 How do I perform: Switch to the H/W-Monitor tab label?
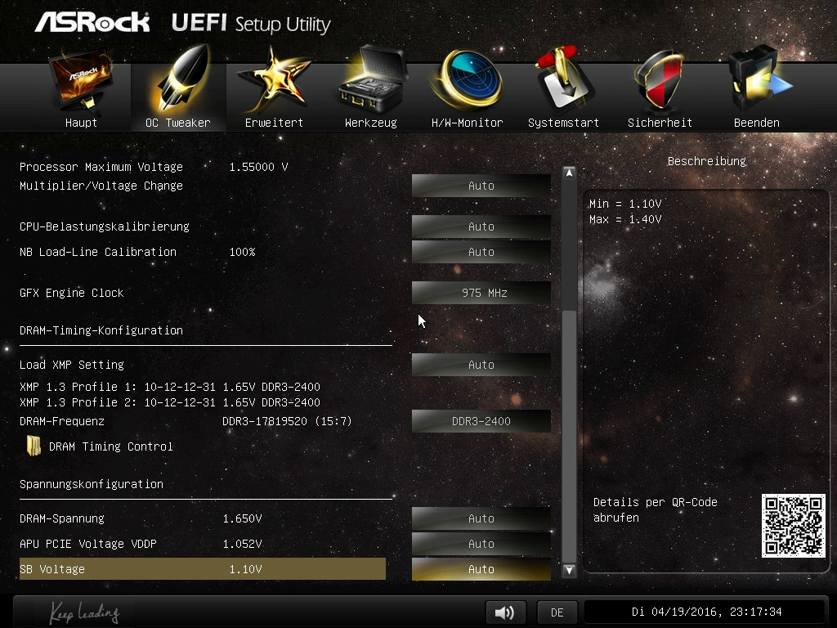(x=467, y=123)
